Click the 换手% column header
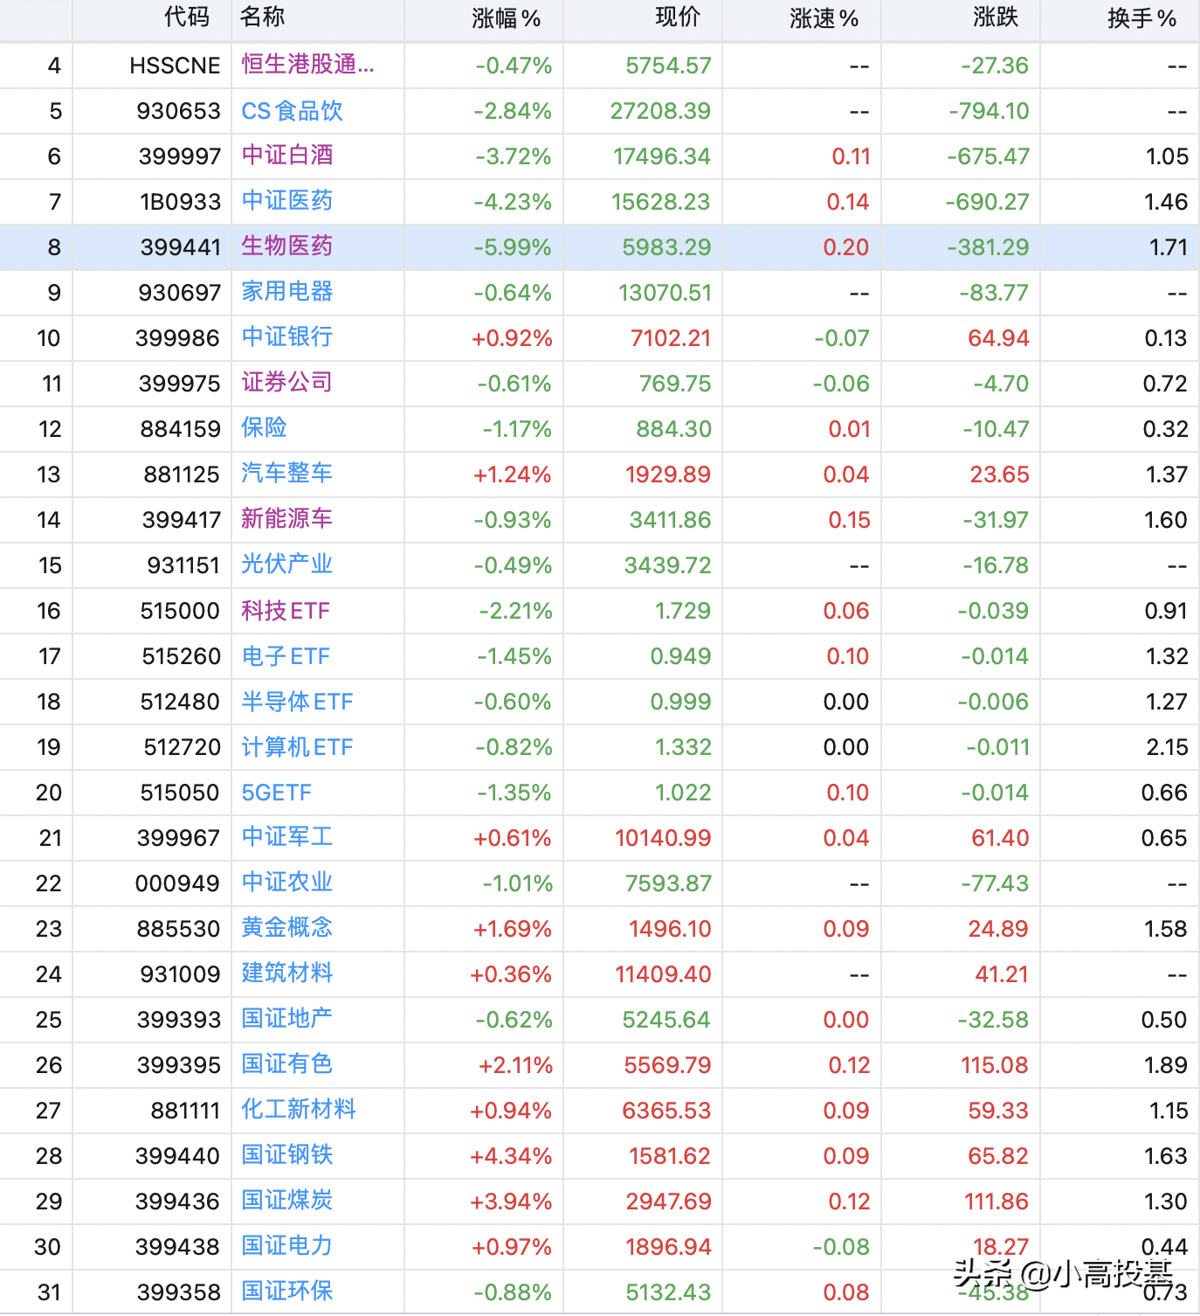This screenshot has width=1200, height=1316. point(1141,18)
